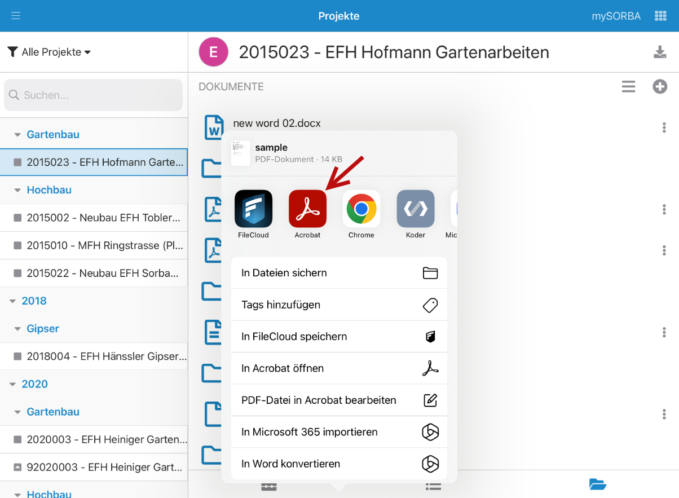Collapse the 2020 project group
679x498 pixels.
tap(13, 384)
